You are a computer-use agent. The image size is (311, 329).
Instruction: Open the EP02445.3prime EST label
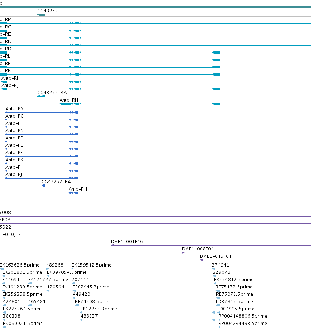click(x=91, y=287)
